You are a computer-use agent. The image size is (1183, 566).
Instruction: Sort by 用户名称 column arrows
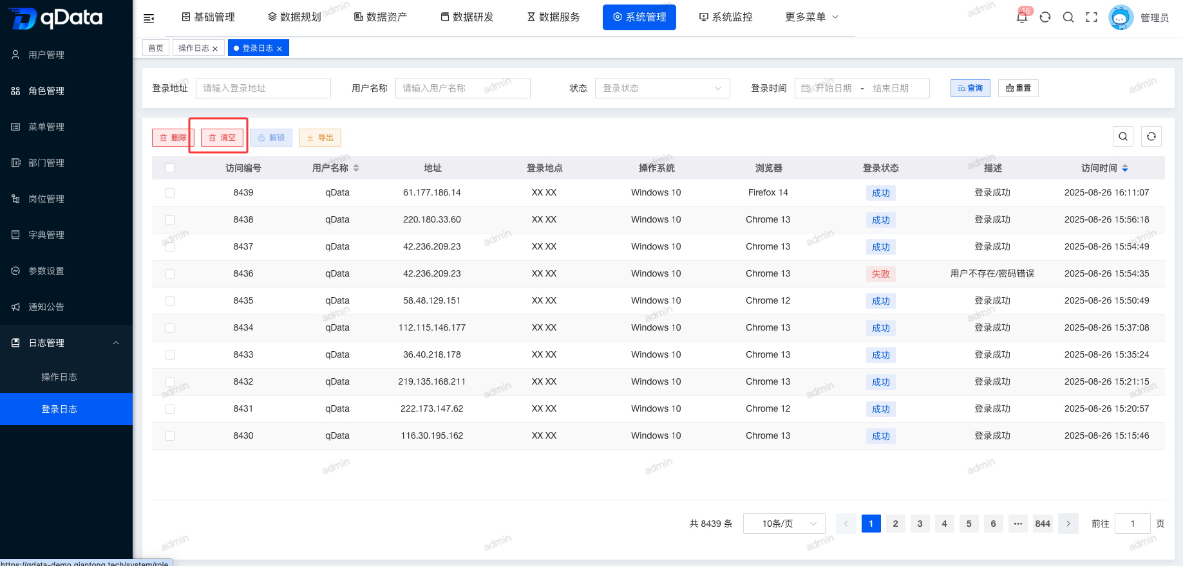tap(356, 168)
